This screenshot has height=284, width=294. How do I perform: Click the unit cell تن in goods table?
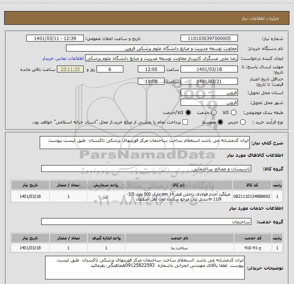point(106,196)
